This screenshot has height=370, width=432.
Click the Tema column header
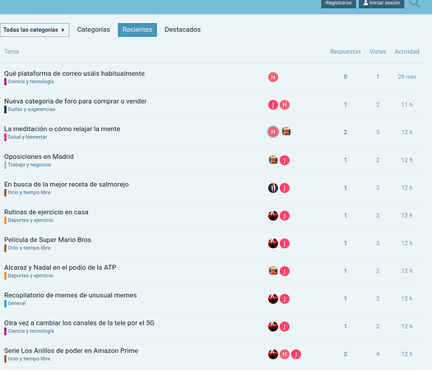(12, 52)
